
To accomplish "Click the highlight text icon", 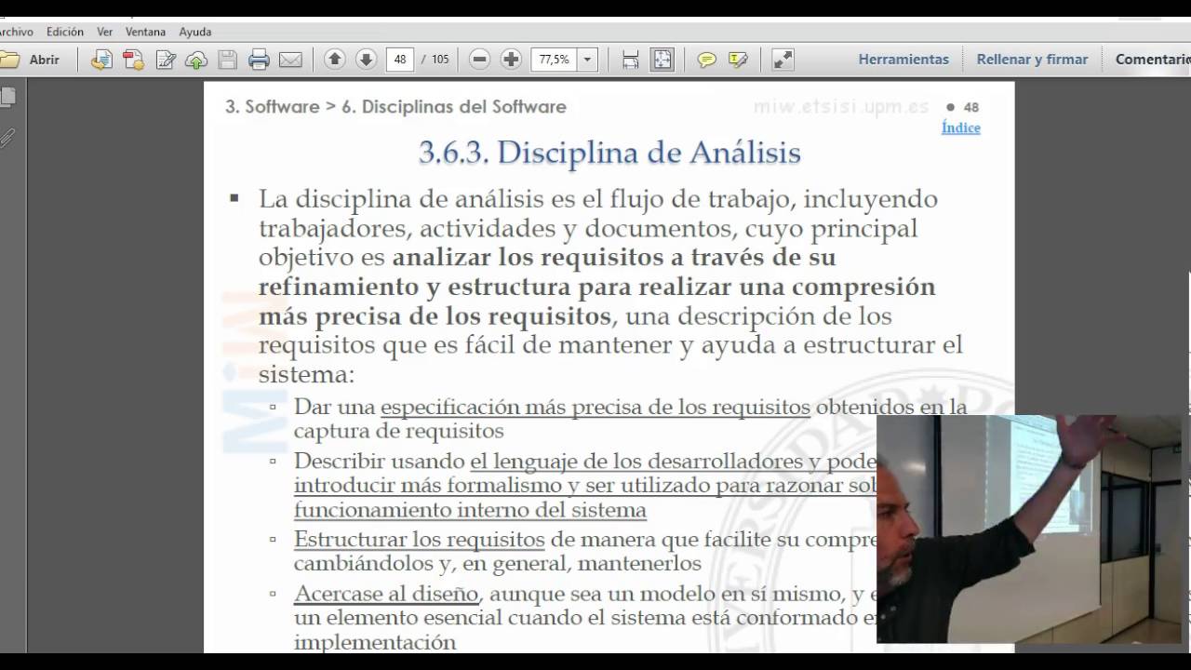I will (738, 60).
